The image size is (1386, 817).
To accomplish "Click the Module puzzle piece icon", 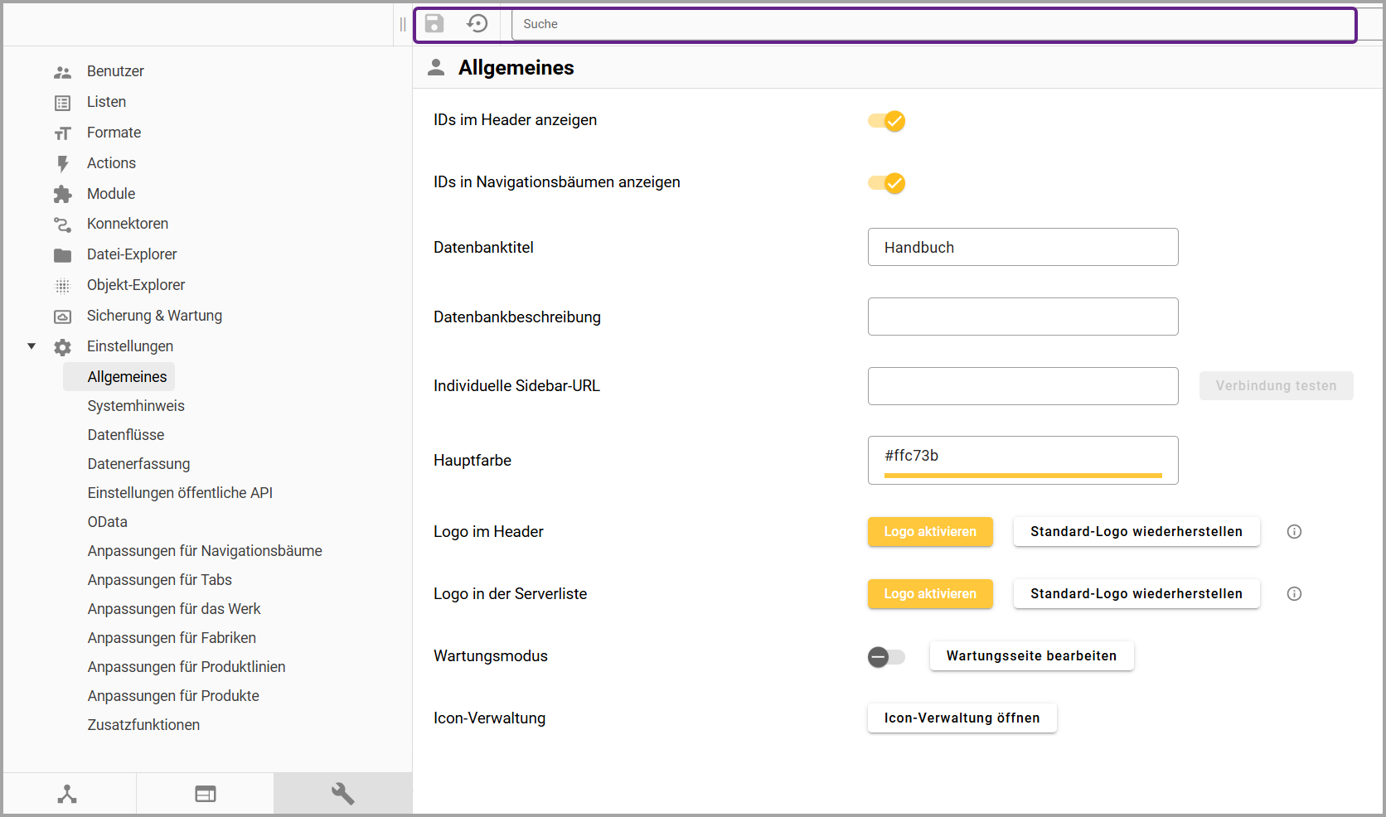I will point(63,194).
